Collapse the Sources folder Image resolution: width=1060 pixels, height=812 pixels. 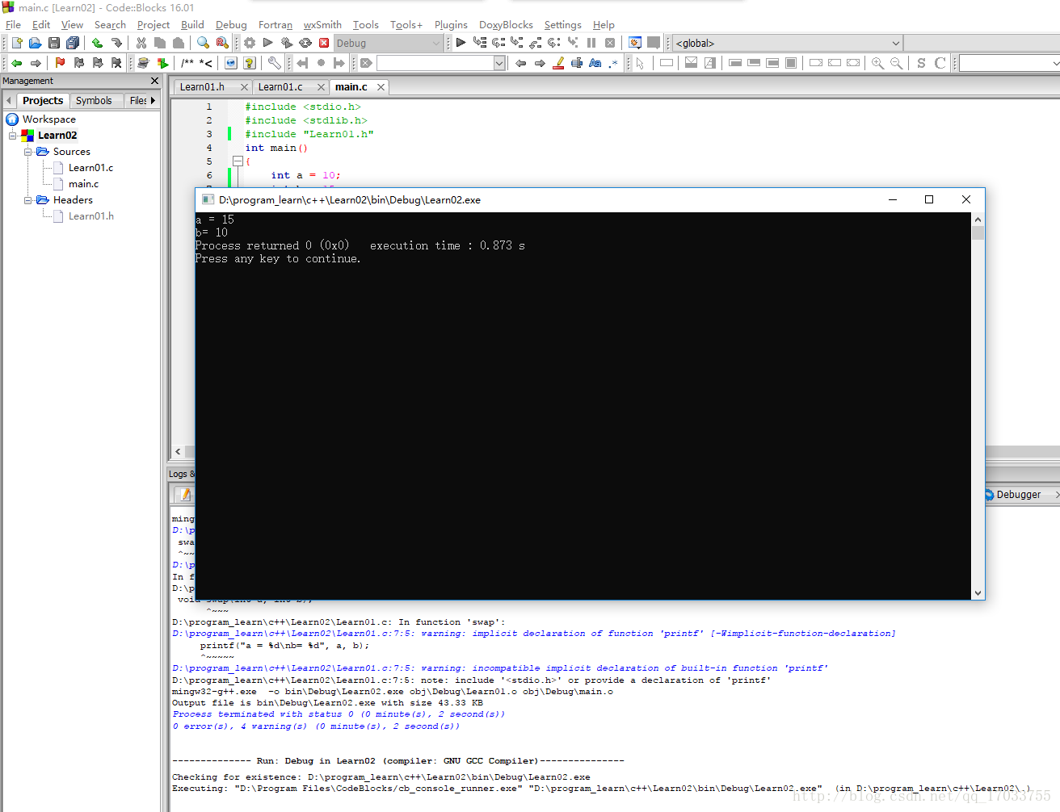(28, 152)
